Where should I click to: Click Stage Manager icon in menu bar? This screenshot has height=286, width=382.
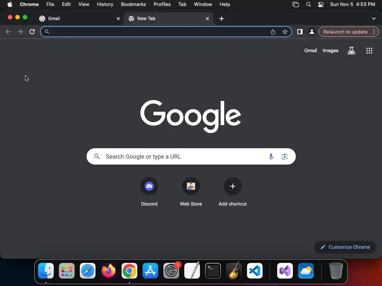pyautogui.click(x=295, y=4)
